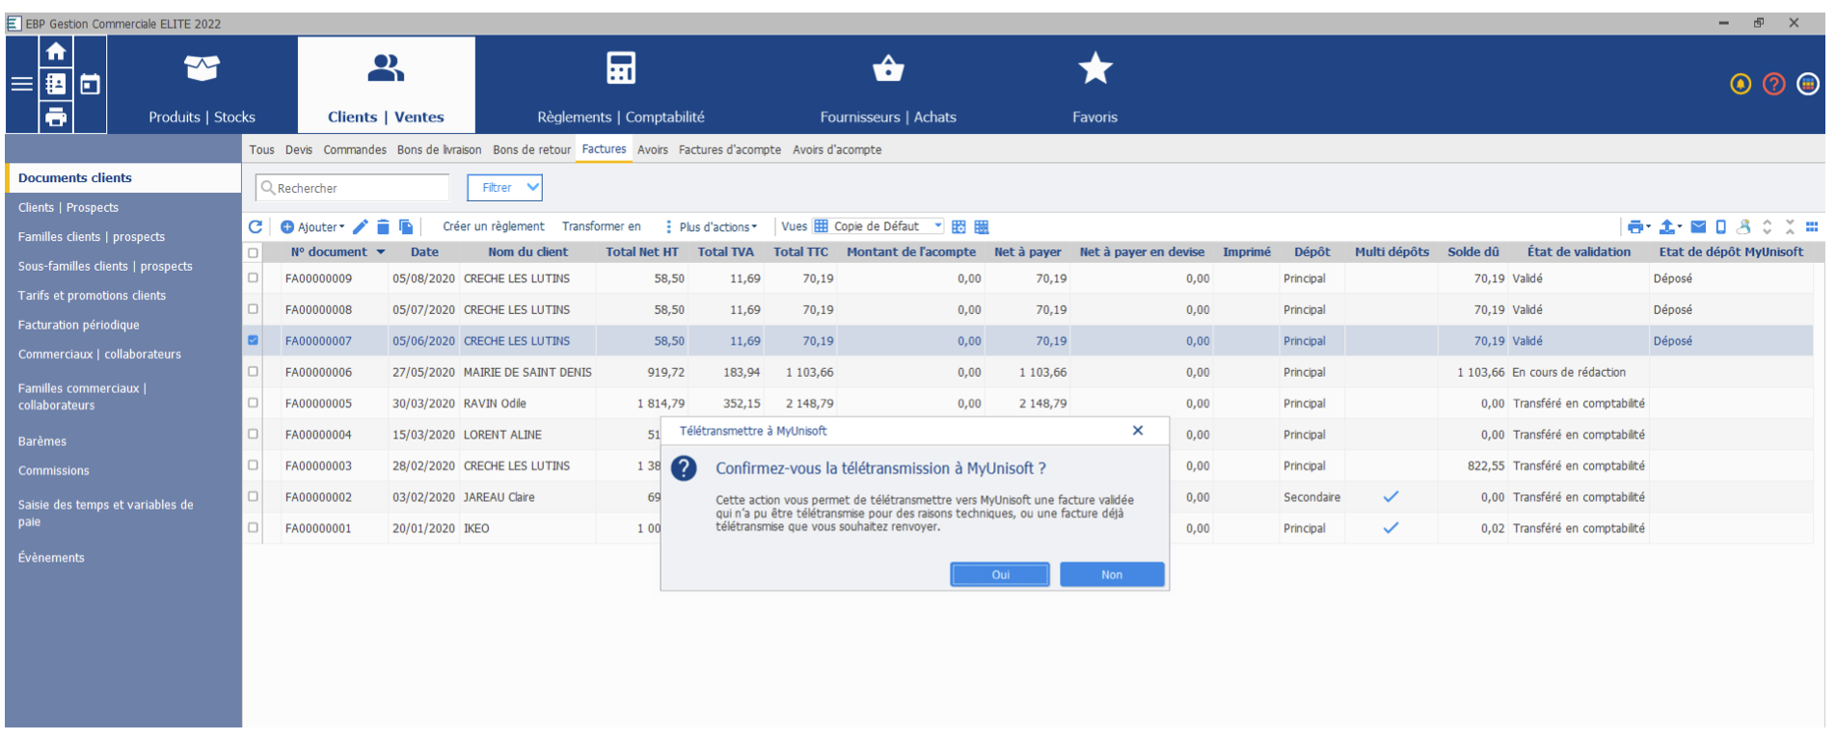Screen dimensions: 1836x740
Task: Check the box for invoice FA00000006
Action: tap(254, 371)
